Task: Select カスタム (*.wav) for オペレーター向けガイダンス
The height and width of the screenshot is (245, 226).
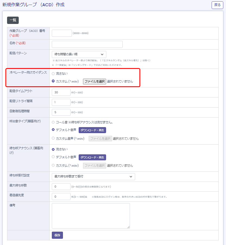Action: pos(53,81)
